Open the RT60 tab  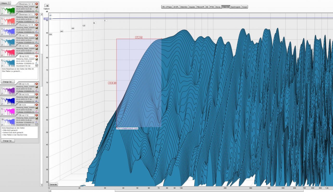pyautogui.click(x=212, y=7)
